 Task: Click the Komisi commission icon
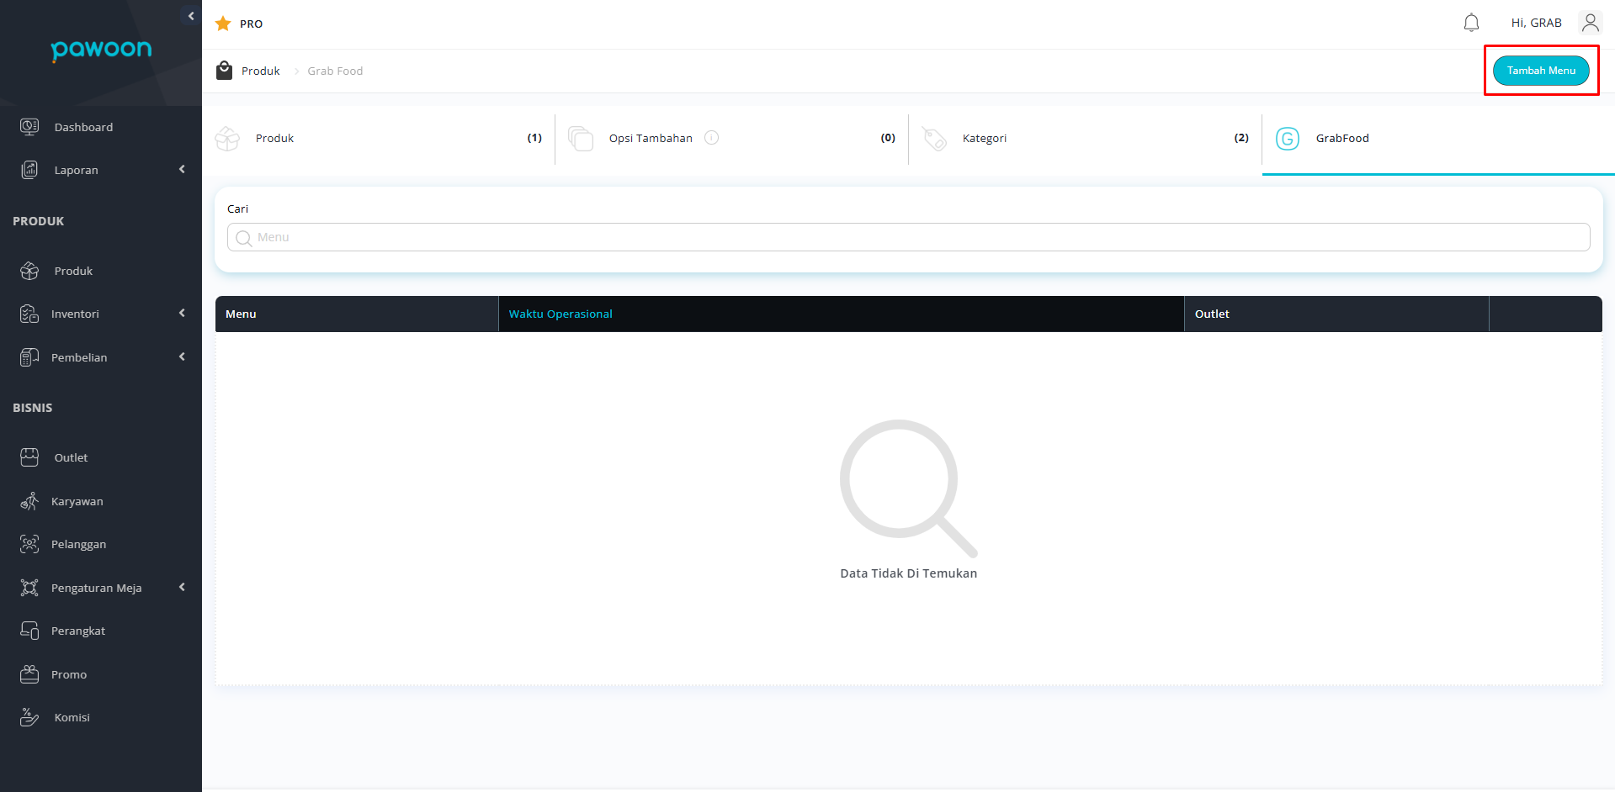(x=29, y=717)
